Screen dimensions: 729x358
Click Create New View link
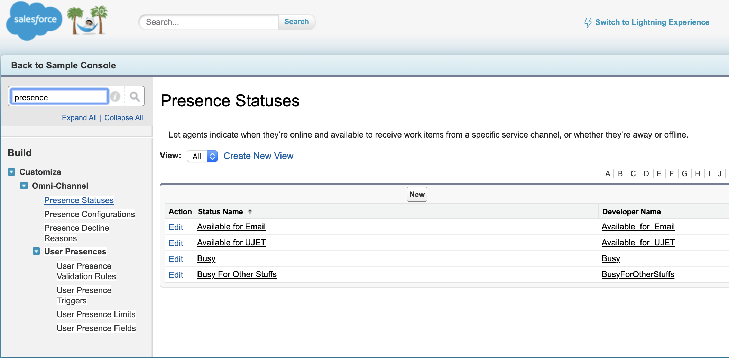point(258,156)
